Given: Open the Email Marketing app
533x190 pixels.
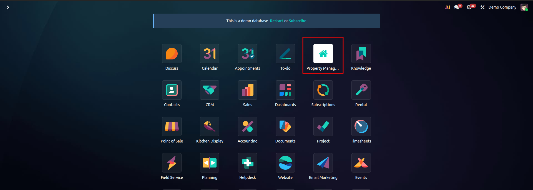Looking at the screenshot, I should click(323, 163).
